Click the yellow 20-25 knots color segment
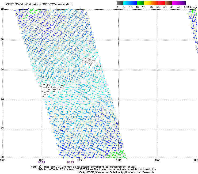Viewport: 198px width, 174px height. point(148,3)
